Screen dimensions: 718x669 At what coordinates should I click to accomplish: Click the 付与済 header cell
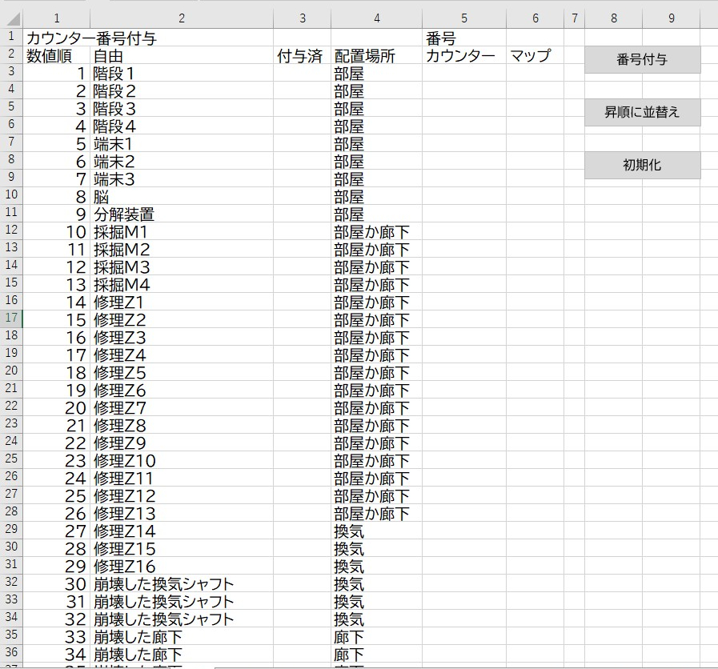tap(302, 55)
